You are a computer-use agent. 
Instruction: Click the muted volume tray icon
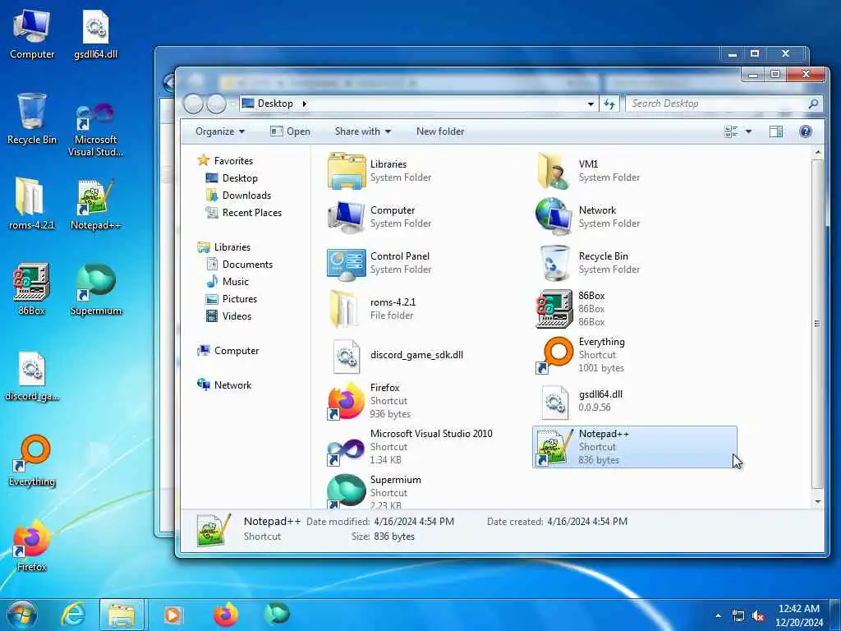(x=758, y=616)
